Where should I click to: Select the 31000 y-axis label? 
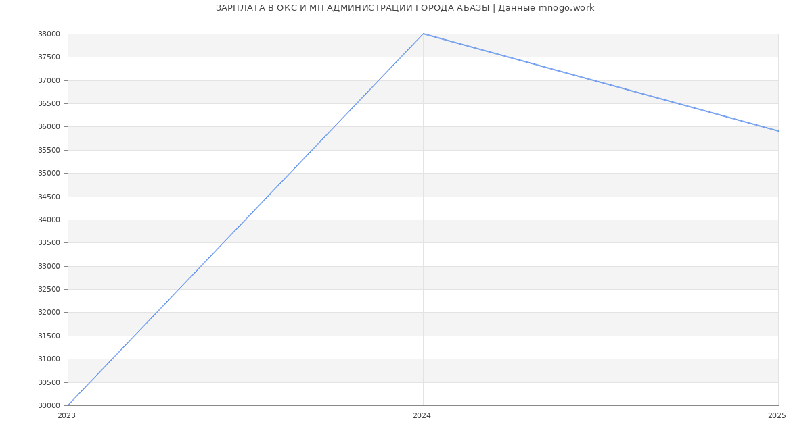point(49,359)
